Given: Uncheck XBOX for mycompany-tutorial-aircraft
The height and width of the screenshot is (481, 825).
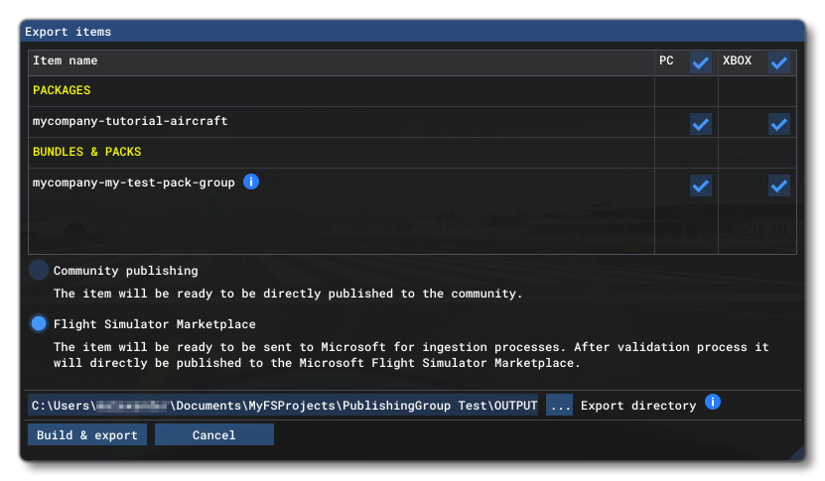Looking at the screenshot, I should (779, 124).
